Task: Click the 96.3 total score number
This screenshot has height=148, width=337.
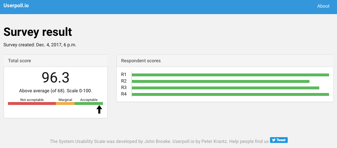Action: pyautogui.click(x=55, y=77)
